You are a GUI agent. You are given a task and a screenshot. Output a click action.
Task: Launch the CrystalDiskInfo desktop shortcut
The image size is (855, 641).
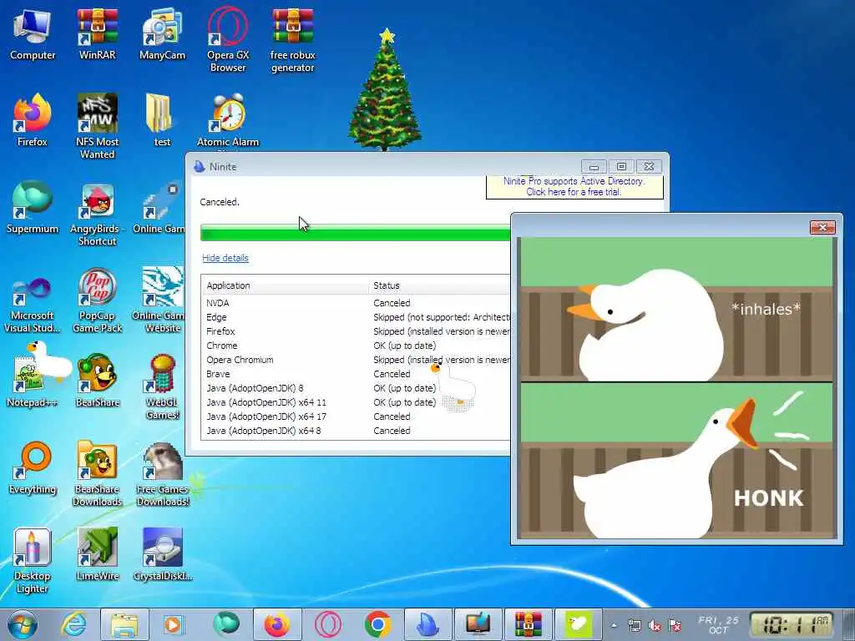click(x=163, y=554)
